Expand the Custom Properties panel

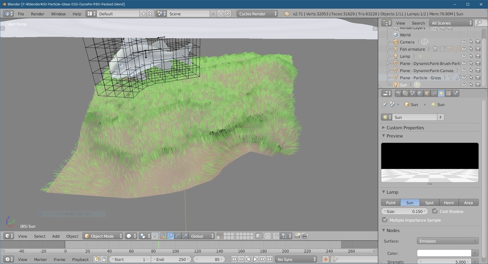coord(405,128)
